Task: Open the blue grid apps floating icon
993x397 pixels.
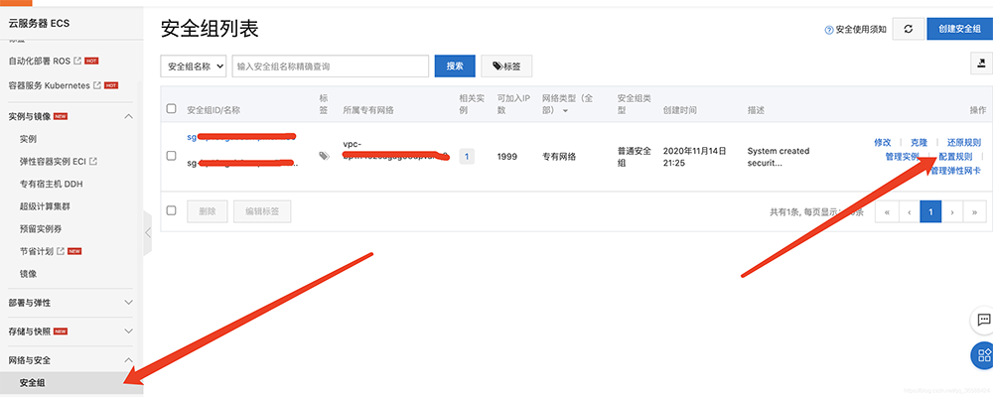Action: click(983, 354)
